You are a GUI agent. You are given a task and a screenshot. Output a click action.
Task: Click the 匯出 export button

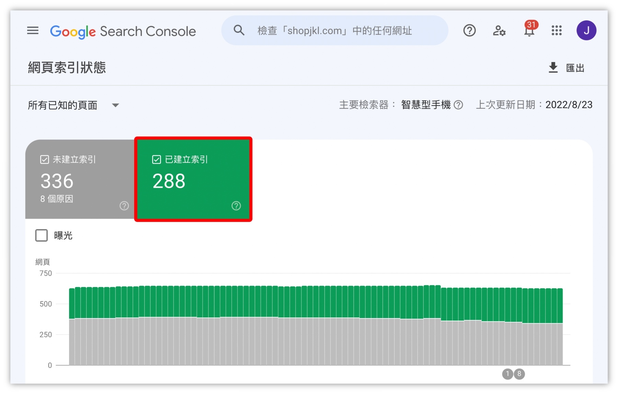tap(574, 68)
